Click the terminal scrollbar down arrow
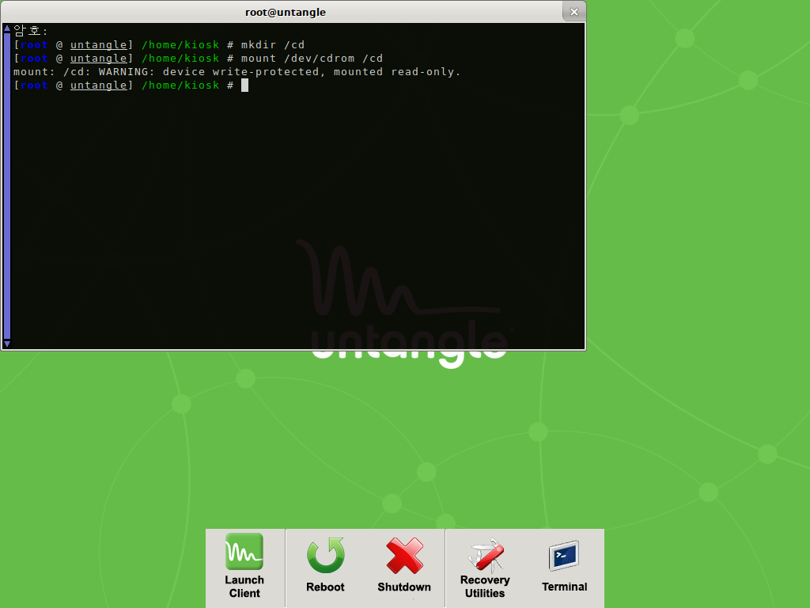This screenshot has height=608, width=810. coord(6,344)
